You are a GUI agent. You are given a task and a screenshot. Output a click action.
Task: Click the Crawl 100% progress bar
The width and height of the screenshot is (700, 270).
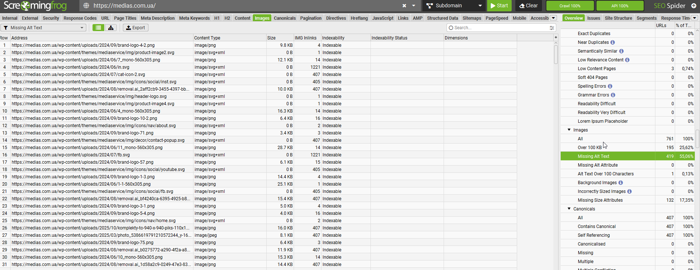pos(570,5)
